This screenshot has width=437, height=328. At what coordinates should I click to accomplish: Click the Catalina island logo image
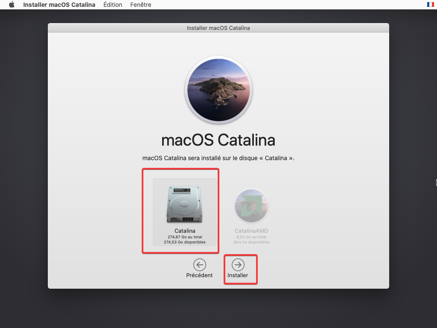[x=218, y=90]
